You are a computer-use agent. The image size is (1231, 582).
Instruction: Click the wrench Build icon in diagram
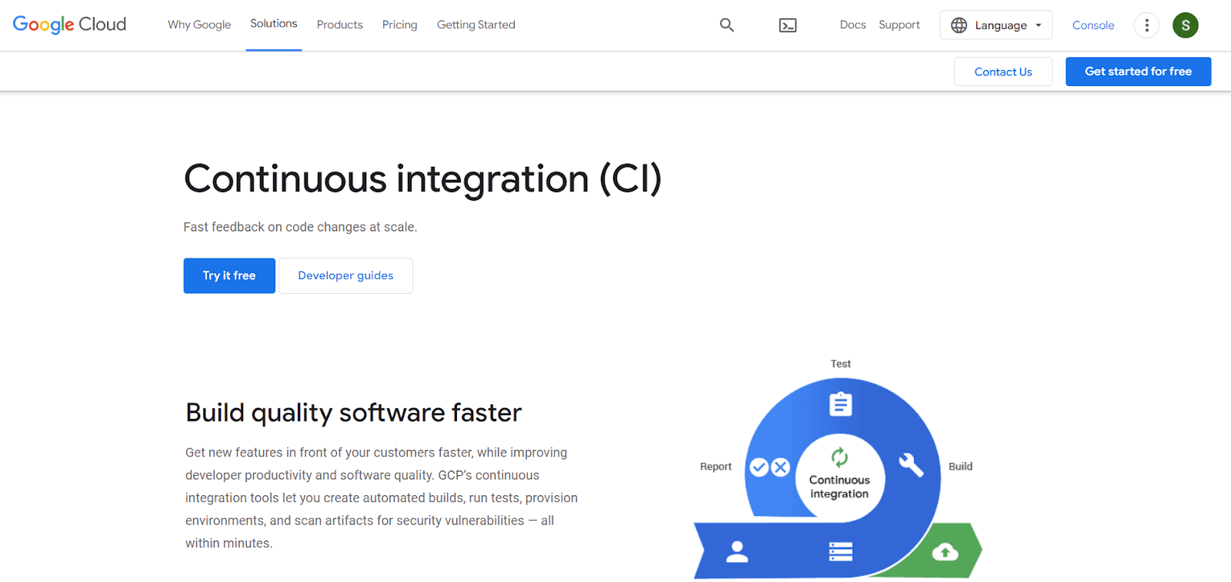coord(911,464)
